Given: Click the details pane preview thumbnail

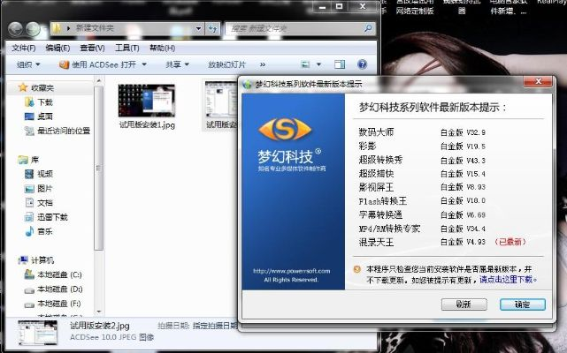Looking at the screenshot, I should [x=38, y=333].
